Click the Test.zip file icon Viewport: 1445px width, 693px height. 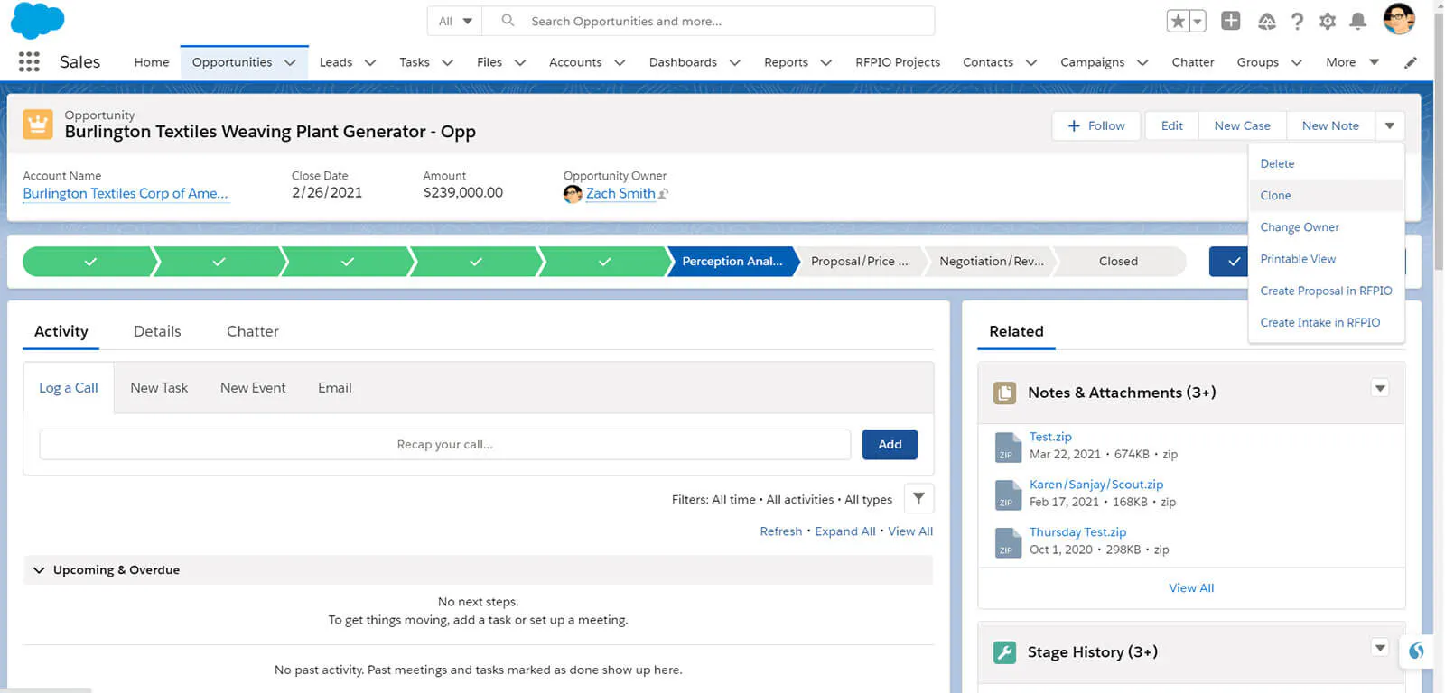click(1008, 447)
